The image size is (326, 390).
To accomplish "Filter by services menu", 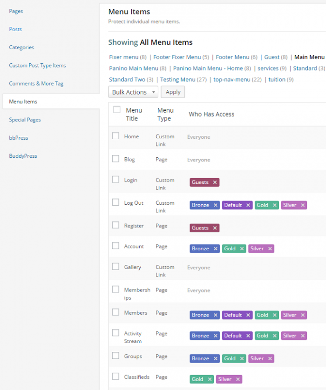I will click(x=268, y=68).
